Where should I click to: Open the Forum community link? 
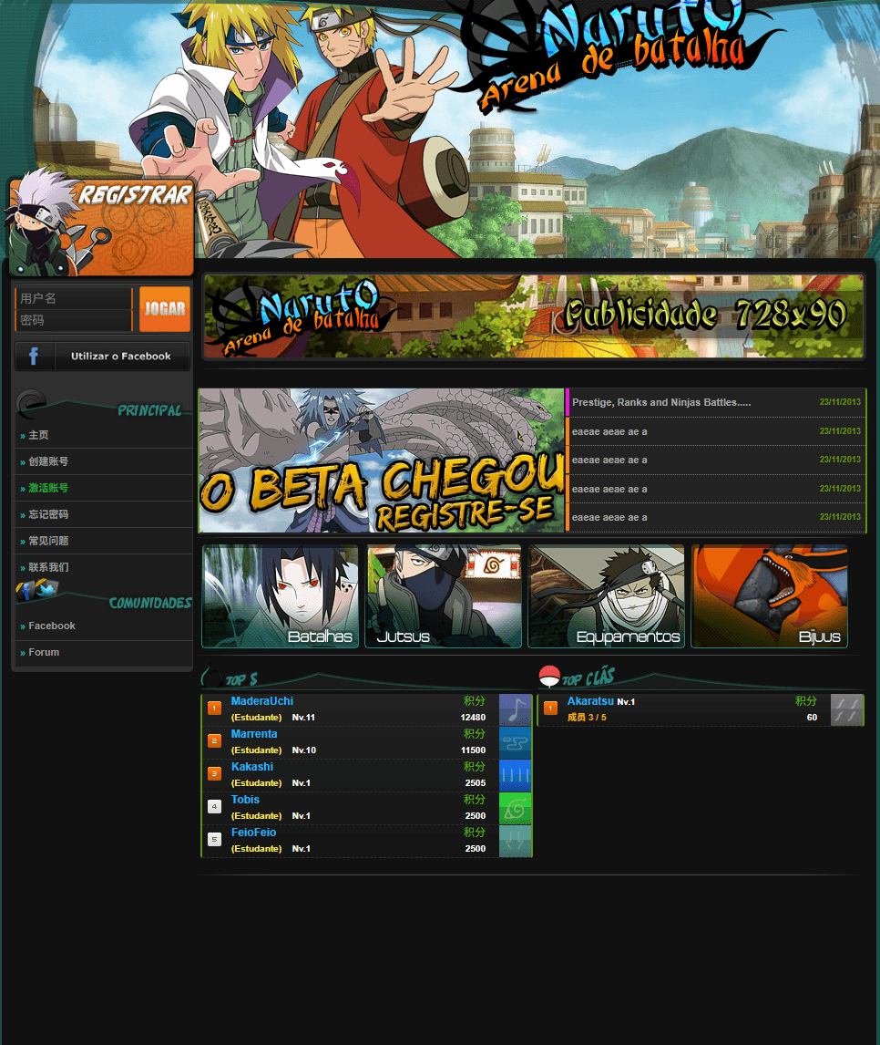pos(44,652)
